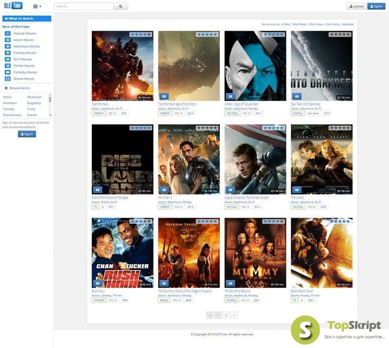This screenshot has height=348, width=389.
Task: Click HD1080p tag under X-Men
Action: [232, 113]
